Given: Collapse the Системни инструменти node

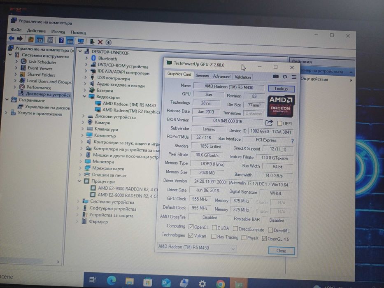Looking at the screenshot, I should [x=10, y=55].
